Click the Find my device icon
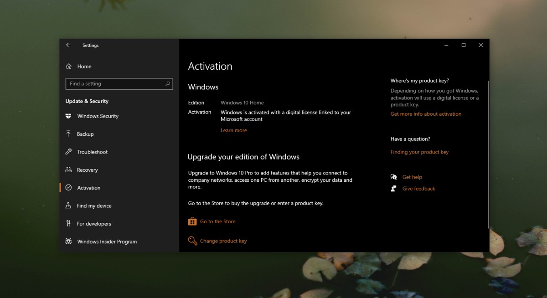547x298 pixels. pos(68,206)
